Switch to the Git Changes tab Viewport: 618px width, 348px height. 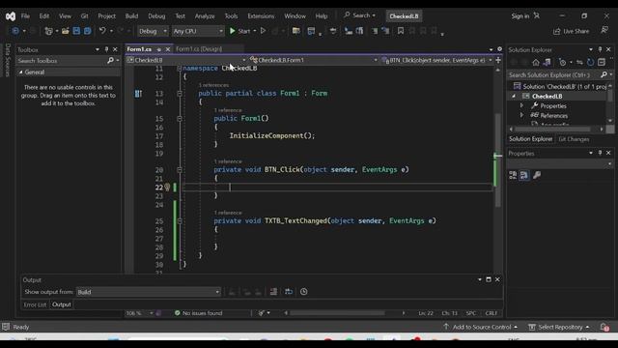[574, 139]
